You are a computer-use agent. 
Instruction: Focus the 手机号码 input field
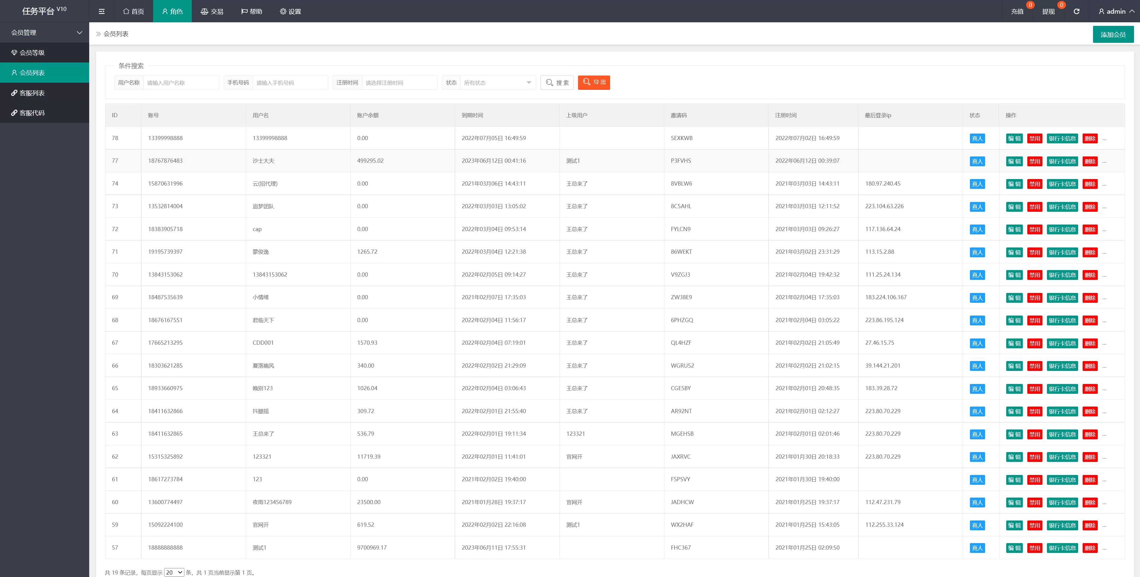point(289,83)
